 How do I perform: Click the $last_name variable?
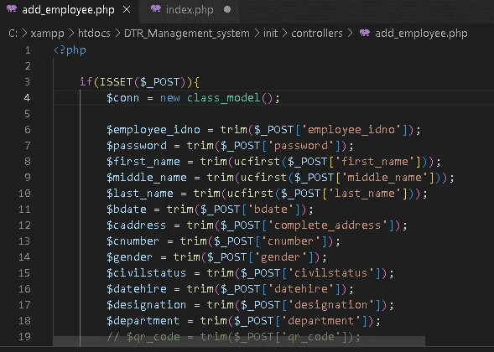pos(140,194)
